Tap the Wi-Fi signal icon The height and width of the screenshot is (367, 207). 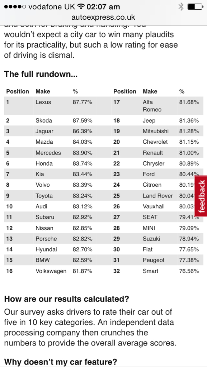click(x=81, y=7)
